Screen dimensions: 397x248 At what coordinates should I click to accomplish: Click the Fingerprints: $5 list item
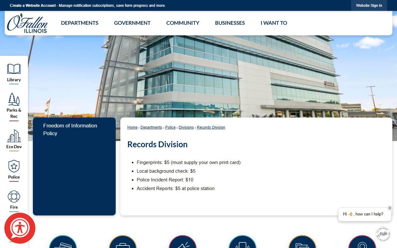[189, 162]
